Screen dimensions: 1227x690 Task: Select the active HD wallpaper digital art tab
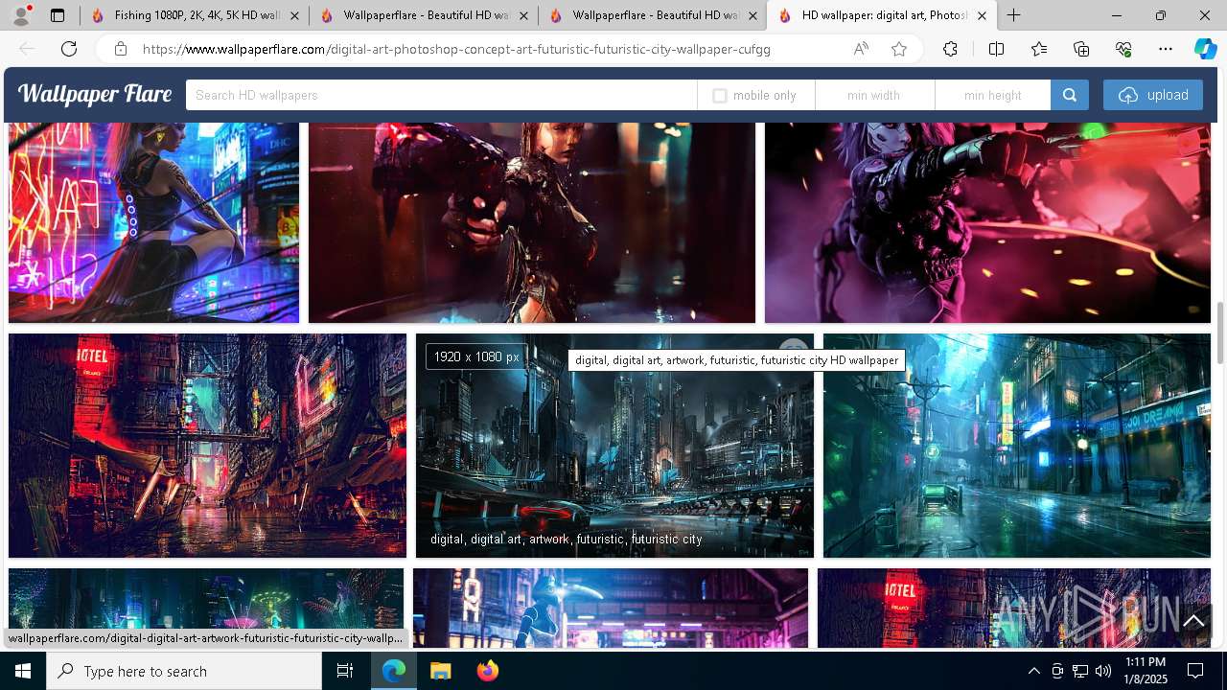(881, 15)
